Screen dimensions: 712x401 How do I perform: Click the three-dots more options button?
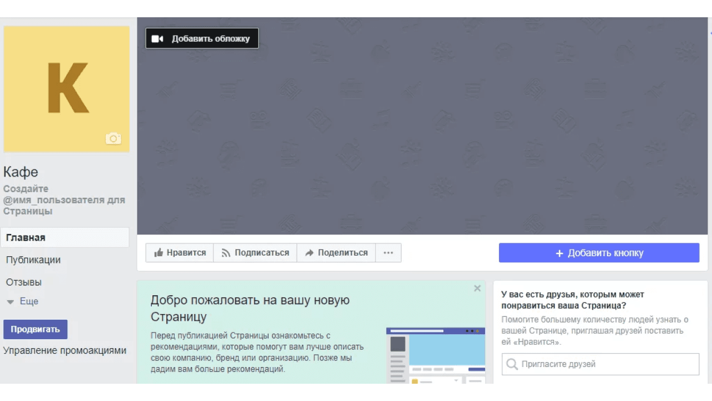[388, 253]
